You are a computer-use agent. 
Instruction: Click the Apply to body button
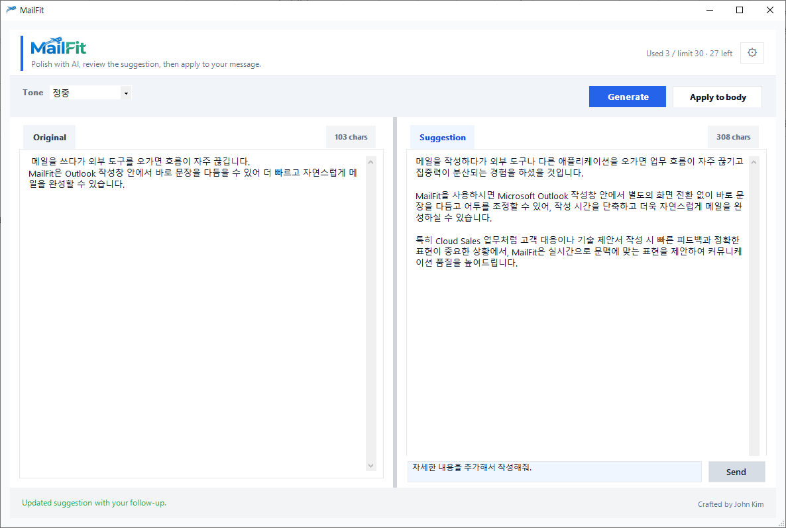(717, 96)
